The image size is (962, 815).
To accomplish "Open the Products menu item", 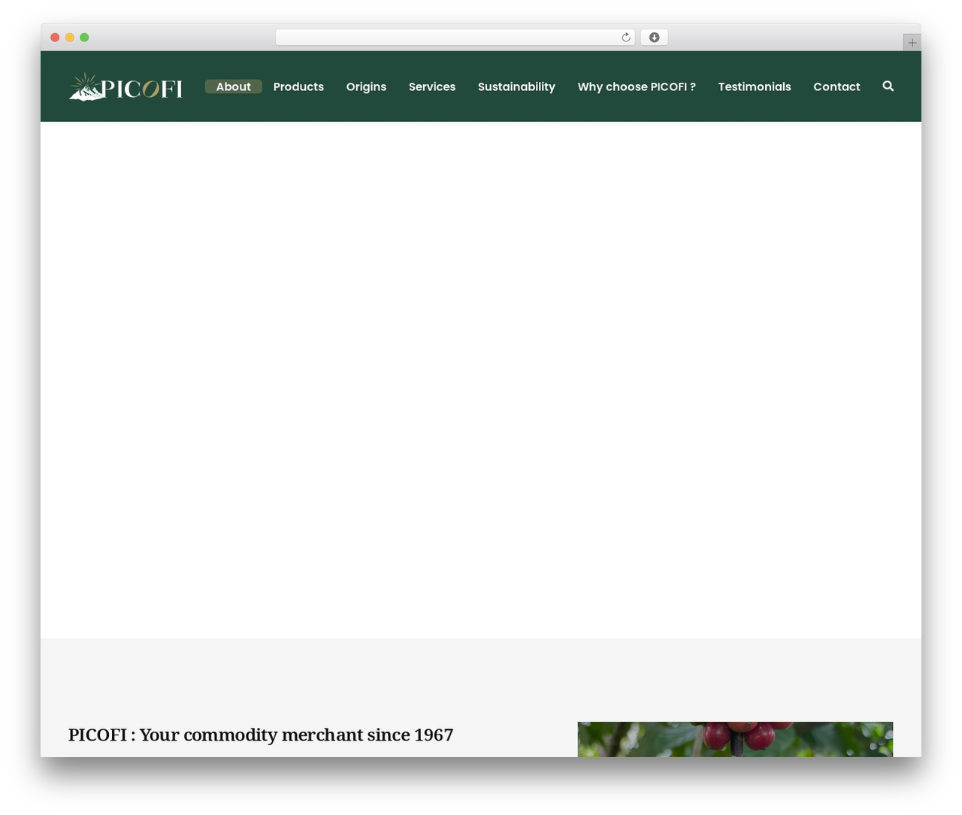I will [298, 86].
